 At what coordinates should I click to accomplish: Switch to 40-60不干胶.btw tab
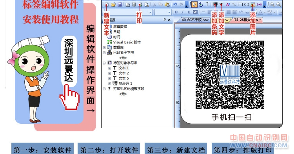click(x=195, y=20)
